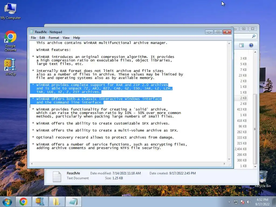Click the My Computer desktop icon
Viewport: 276px width, 207px height.
click(11, 11)
